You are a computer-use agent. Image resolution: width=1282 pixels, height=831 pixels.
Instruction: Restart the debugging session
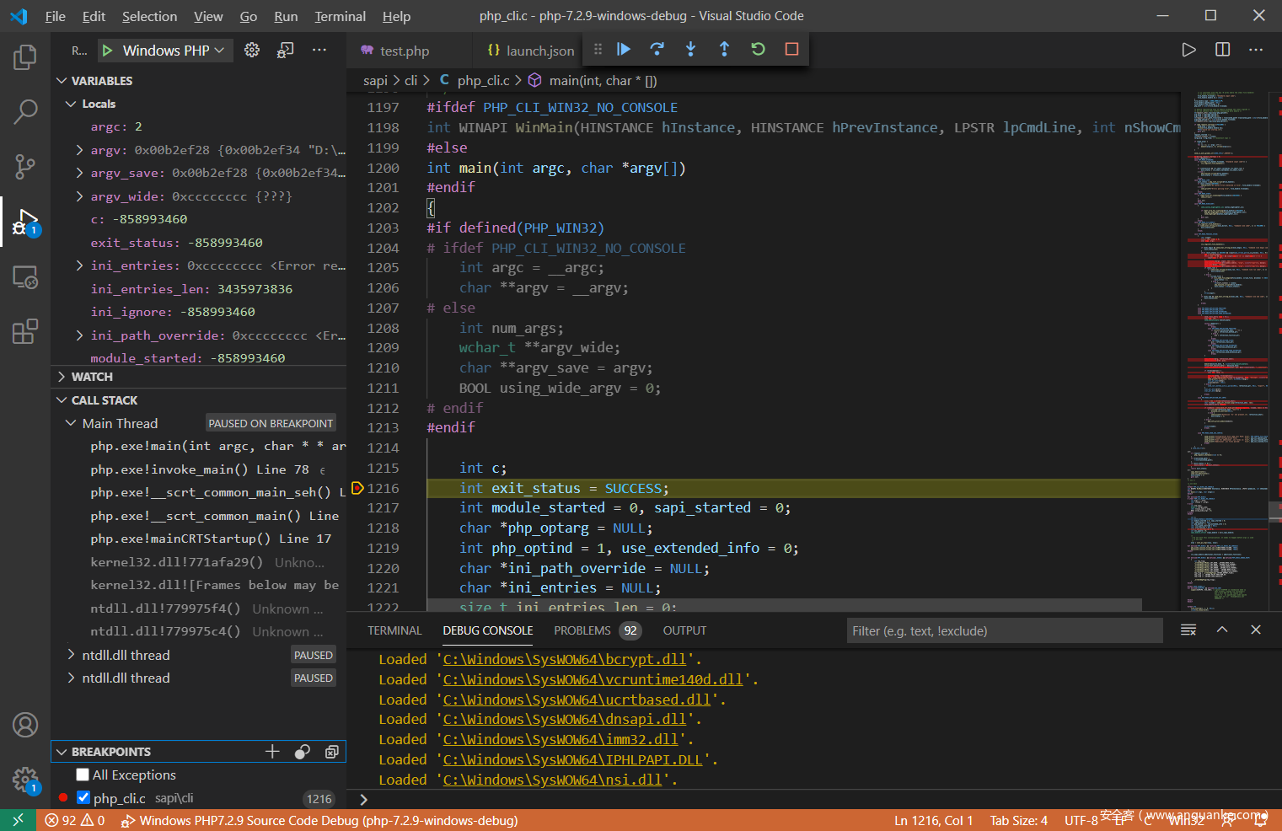[x=758, y=50]
